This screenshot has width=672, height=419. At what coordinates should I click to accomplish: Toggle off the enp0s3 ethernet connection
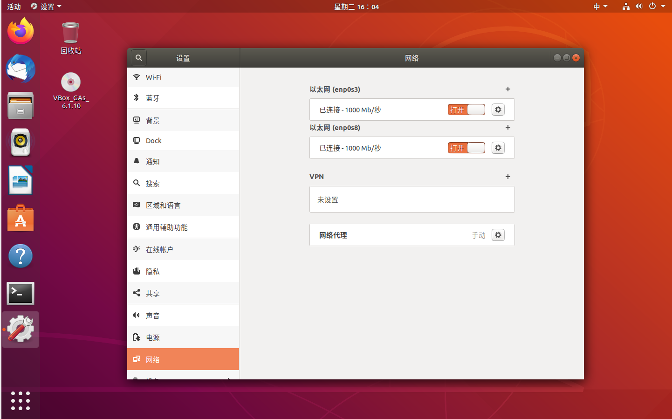[466, 109]
